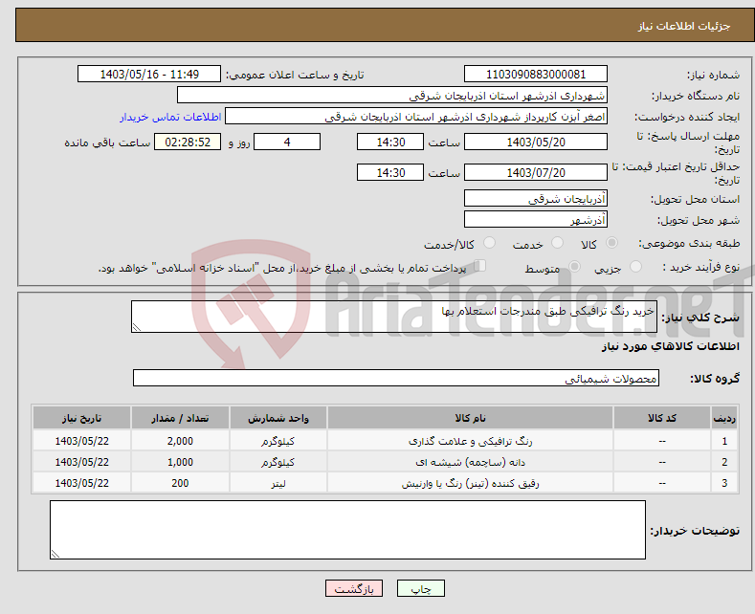Click the resize handle of شرح کلی نیاز box
755x614 pixels.
(x=137, y=328)
